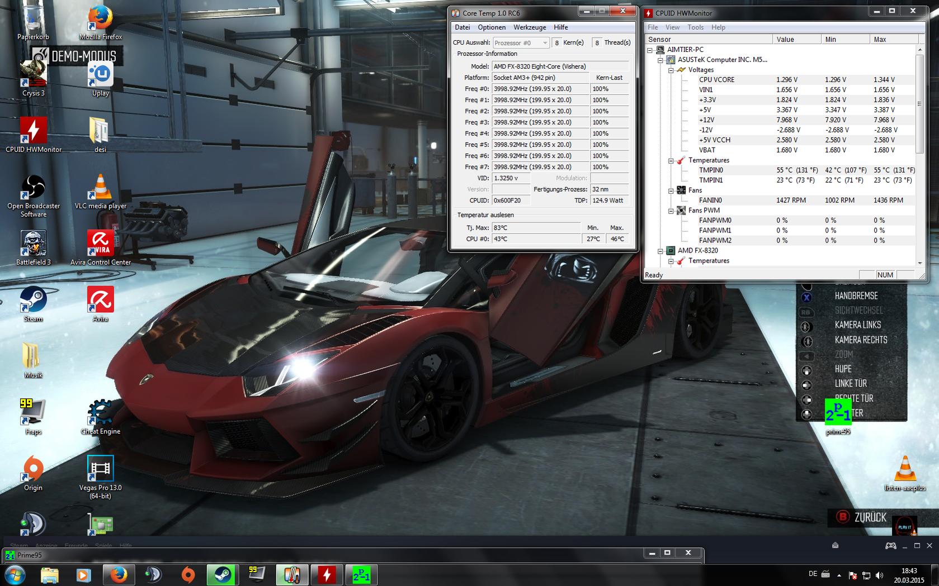This screenshot has height=586, width=939.
Task: Select the Steam desktop shortcut
Action: [34, 304]
